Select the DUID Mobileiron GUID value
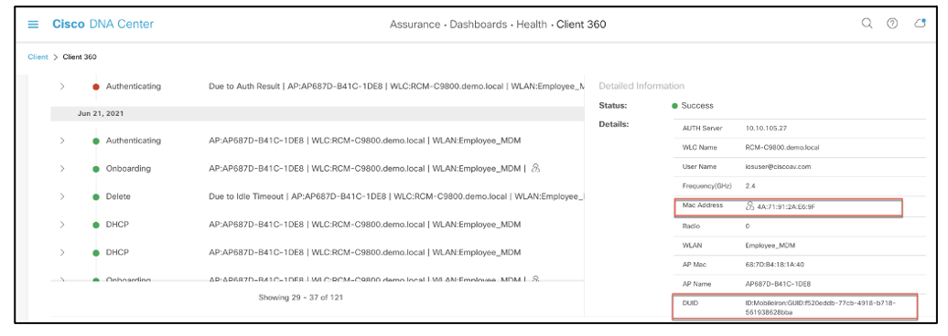This screenshot has width=948, height=336. pos(821,308)
